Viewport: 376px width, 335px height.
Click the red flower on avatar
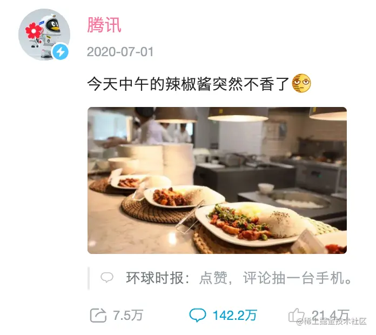[x=33, y=31]
